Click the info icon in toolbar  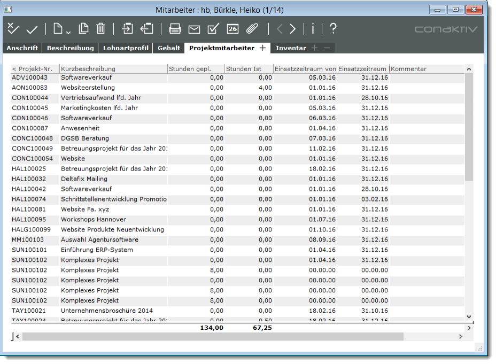click(x=313, y=29)
